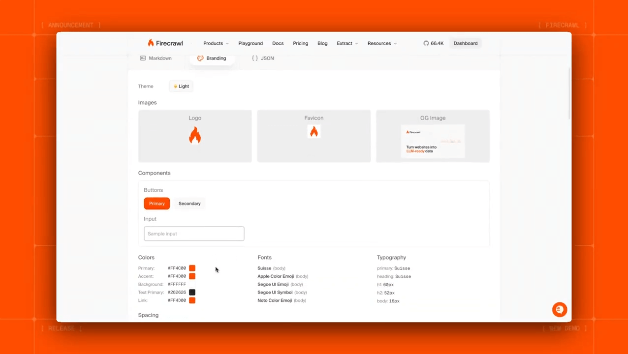628x354 pixels.
Task: Click the Light theme badge
Action: 181,86
